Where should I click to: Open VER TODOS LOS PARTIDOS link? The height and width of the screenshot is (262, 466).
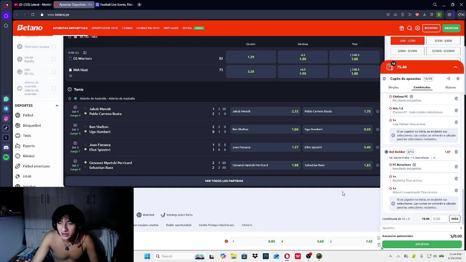pos(224,181)
